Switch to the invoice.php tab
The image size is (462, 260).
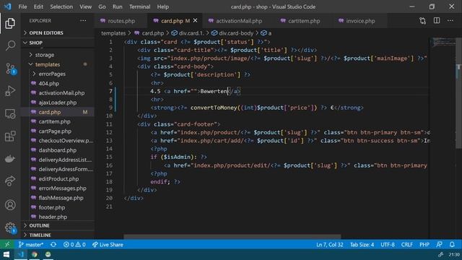coord(360,21)
